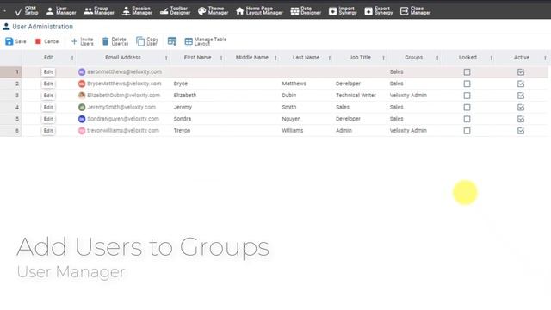The height and width of the screenshot is (310, 551).
Task: Click Veloxity Admin group for Elizabeth
Action: click(408, 96)
